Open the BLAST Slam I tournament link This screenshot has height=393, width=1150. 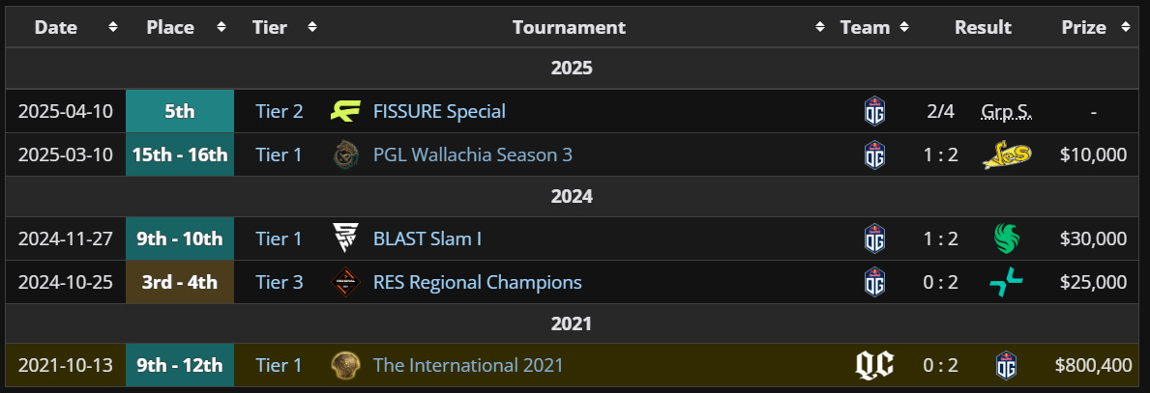tap(427, 239)
